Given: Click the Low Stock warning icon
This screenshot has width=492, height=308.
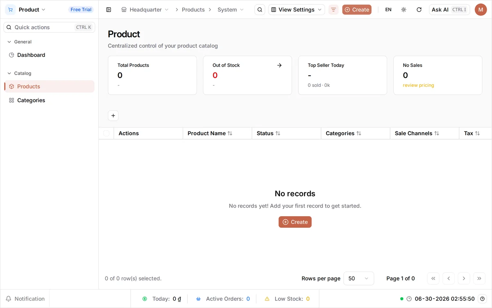Looking at the screenshot, I should (267, 299).
